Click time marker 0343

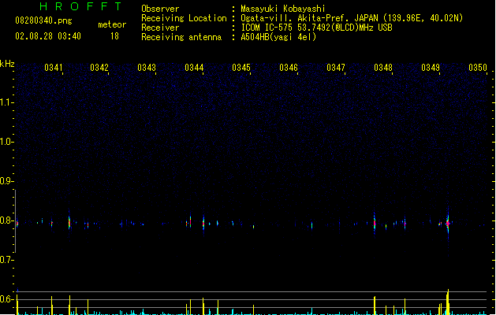pos(147,68)
